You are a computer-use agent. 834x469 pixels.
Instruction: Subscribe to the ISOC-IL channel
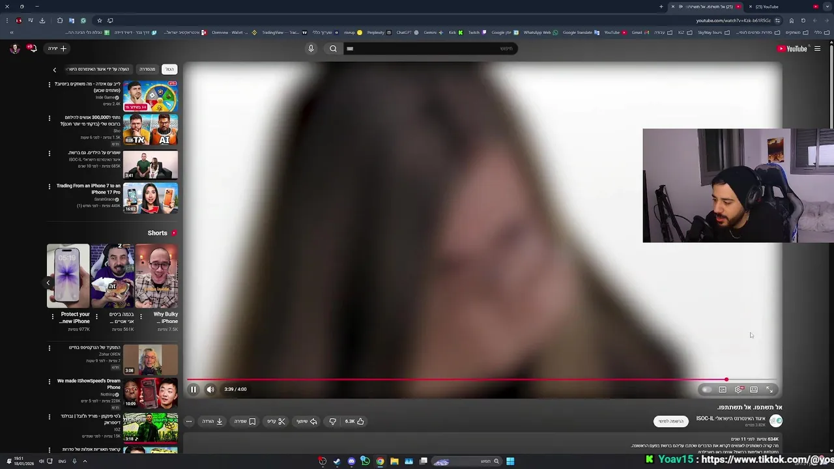pyautogui.click(x=671, y=421)
